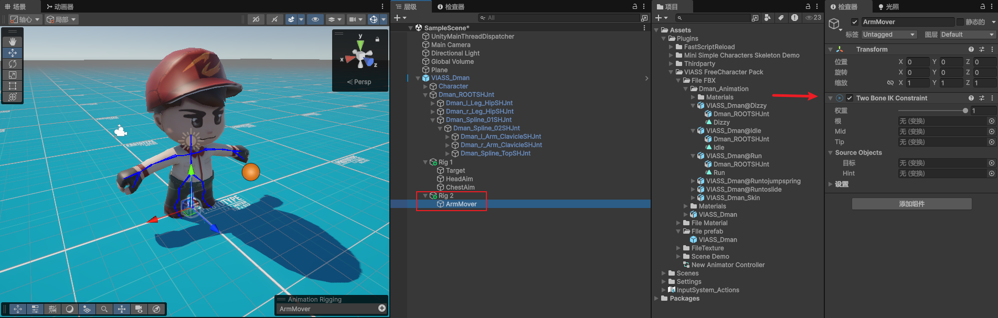This screenshot has width=998, height=318.
Task: Switch to the 光照 tab
Action: 888,6
